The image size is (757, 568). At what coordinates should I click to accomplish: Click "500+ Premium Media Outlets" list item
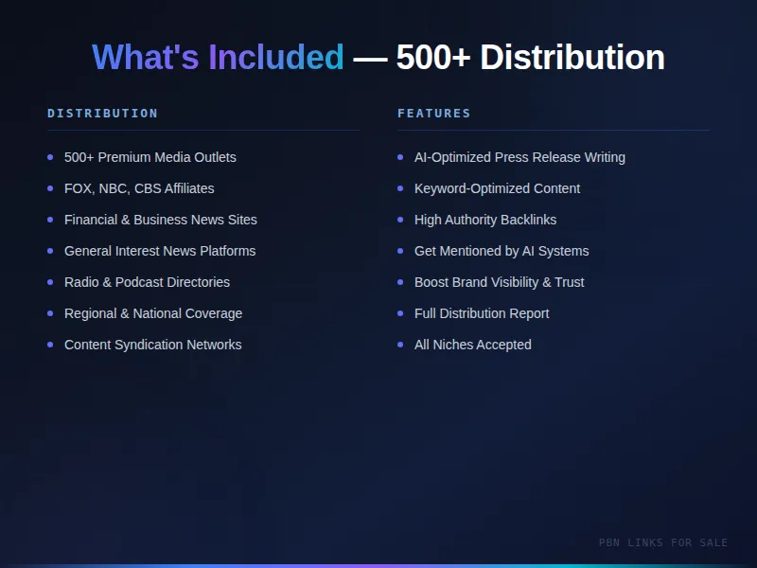click(x=150, y=157)
